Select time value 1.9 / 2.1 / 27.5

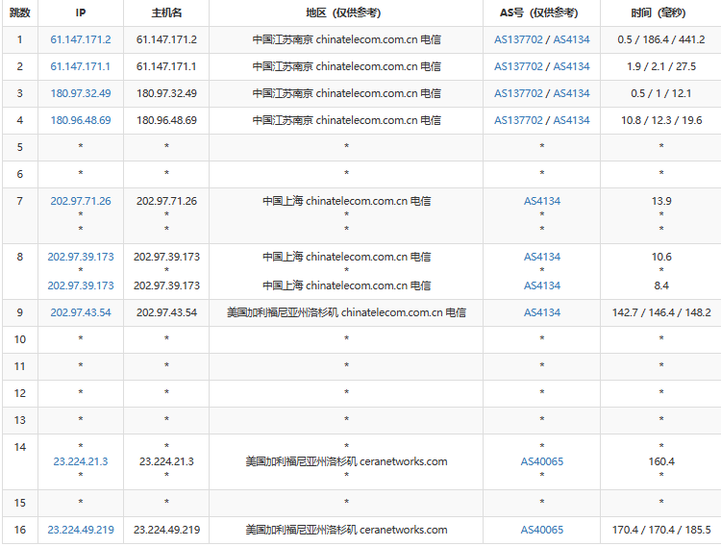660,66
